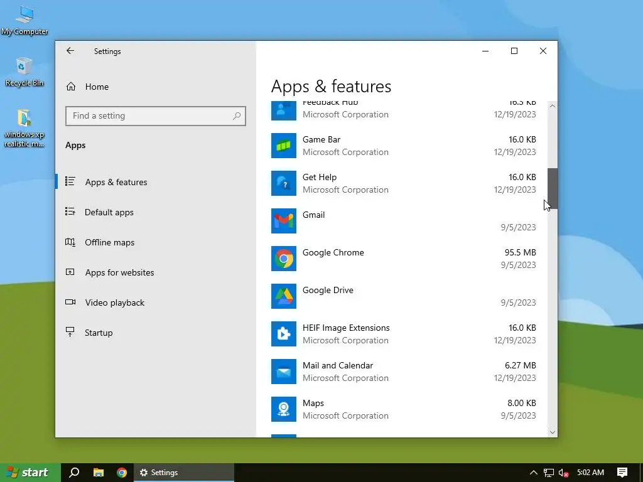Image resolution: width=643 pixels, height=482 pixels.
Task: Open the notification center icon
Action: click(x=622, y=472)
